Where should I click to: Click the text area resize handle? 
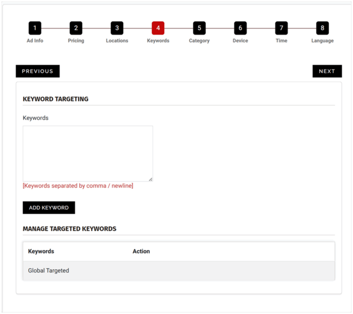(x=151, y=179)
